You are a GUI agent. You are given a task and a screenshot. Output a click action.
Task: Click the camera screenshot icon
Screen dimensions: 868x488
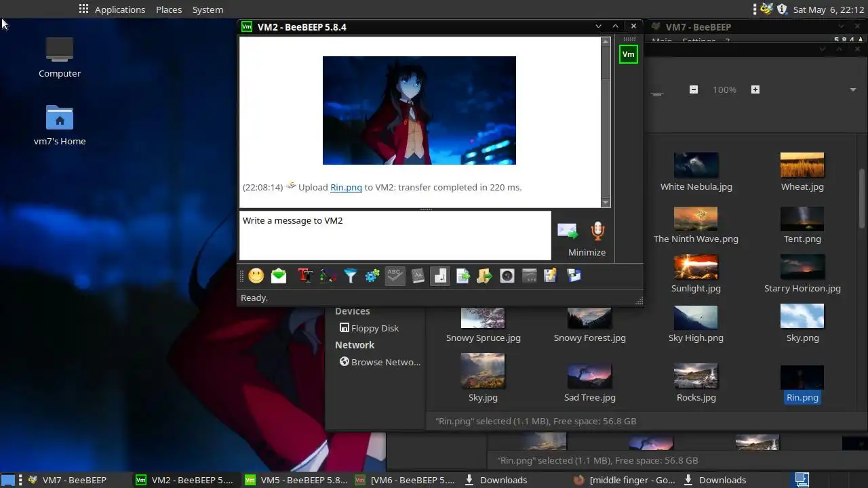[507, 276]
